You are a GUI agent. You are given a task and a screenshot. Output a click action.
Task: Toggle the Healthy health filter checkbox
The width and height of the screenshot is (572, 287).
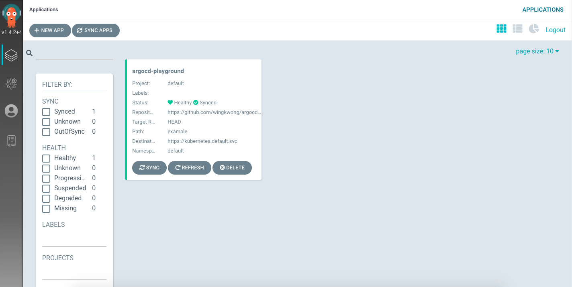[x=46, y=158]
